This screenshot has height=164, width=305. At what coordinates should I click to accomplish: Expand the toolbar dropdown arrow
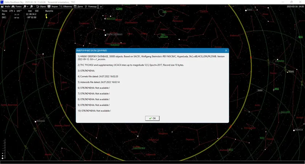pos(101,6)
